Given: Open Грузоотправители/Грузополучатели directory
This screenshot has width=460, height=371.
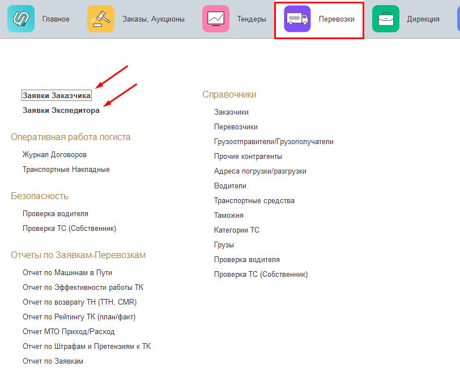Looking at the screenshot, I should 274,142.
